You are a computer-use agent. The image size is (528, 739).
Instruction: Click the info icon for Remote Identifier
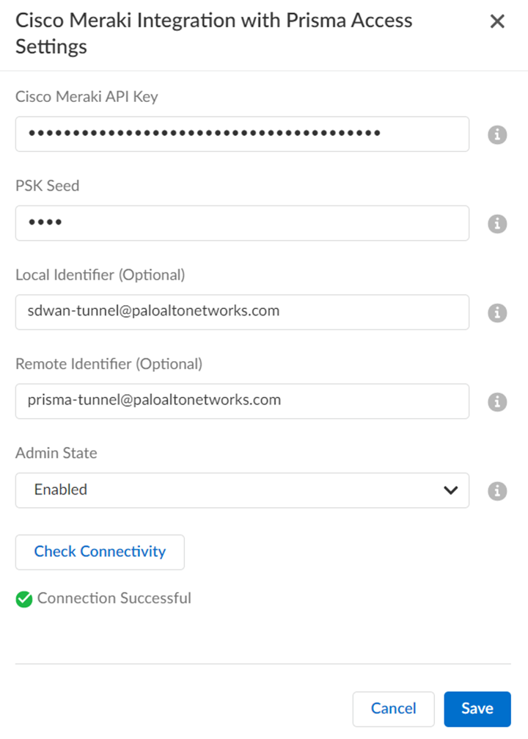tap(497, 401)
